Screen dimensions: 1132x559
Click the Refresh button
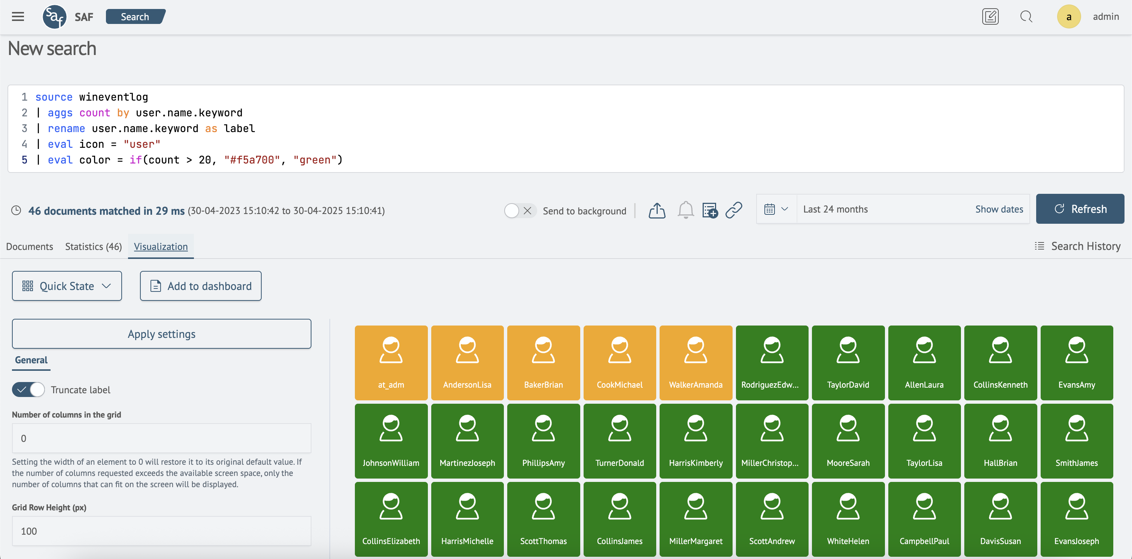point(1080,209)
